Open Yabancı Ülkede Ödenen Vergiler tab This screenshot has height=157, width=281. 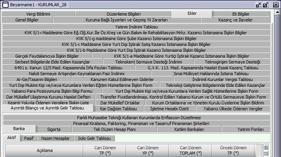click(233, 109)
